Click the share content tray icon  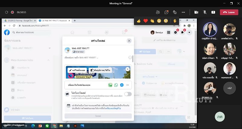(x=213, y=12)
